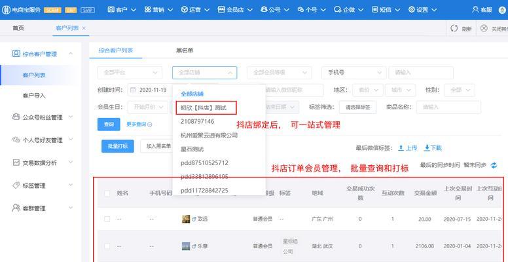Open the 会员店 top menu
The height and width of the screenshot is (262, 508).
(x=235, y=10)
